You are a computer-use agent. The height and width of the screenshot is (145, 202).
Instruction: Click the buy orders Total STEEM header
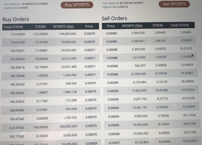(13, 27)
